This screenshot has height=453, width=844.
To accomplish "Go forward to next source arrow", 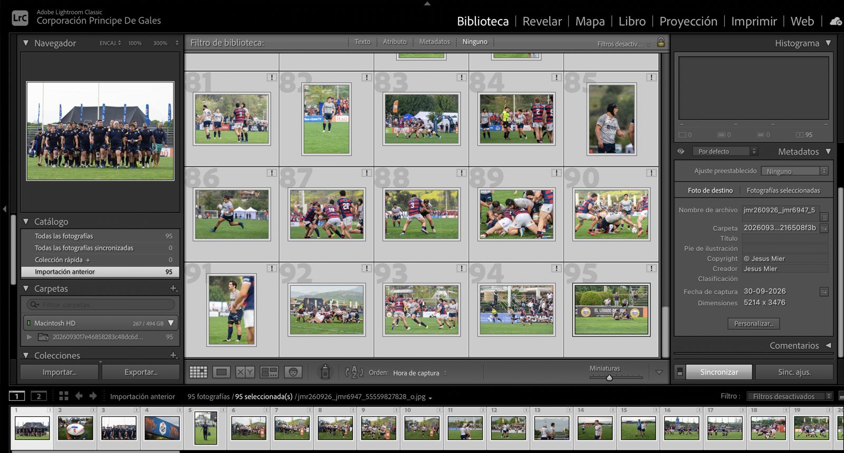I will (x=93, y=396).
